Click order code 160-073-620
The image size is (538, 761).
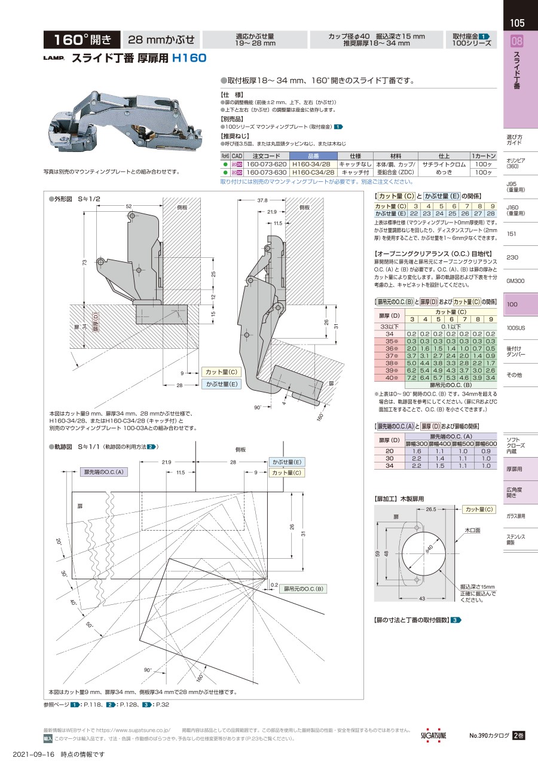(267, 163)
